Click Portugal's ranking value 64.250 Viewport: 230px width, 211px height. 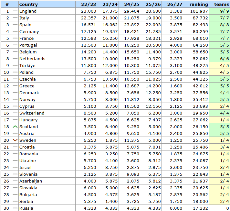pyautogui.click(x=200, y=45)
